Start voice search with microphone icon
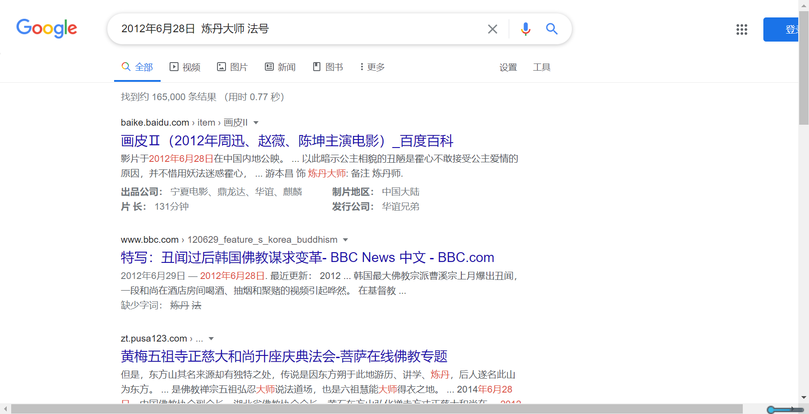The height and width of the screenshot is (414, 809). tap(526, 29)
